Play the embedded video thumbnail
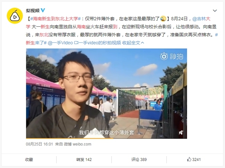This screenshot has height=168, width=225. (106, 93)
